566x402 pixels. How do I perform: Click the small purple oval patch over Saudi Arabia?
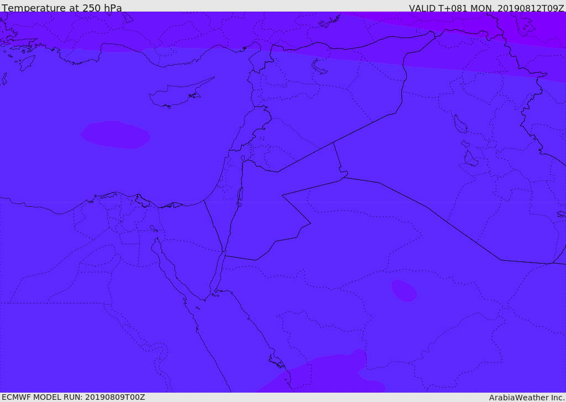404,291
